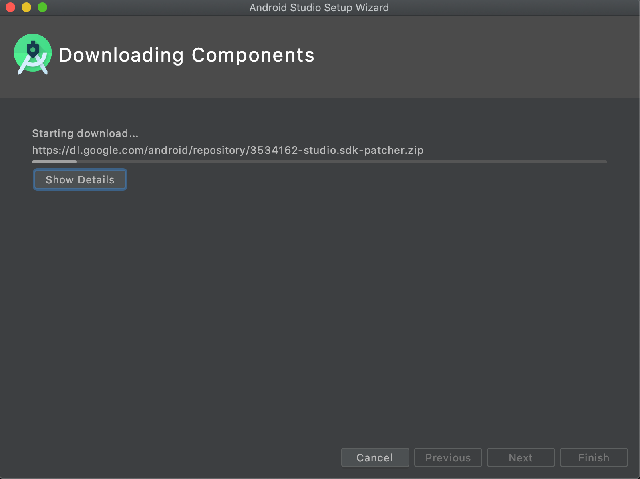Select the 'Starting download...' status label

pos(85,133)
